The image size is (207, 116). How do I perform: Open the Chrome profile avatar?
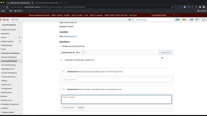tap(204, 7)
